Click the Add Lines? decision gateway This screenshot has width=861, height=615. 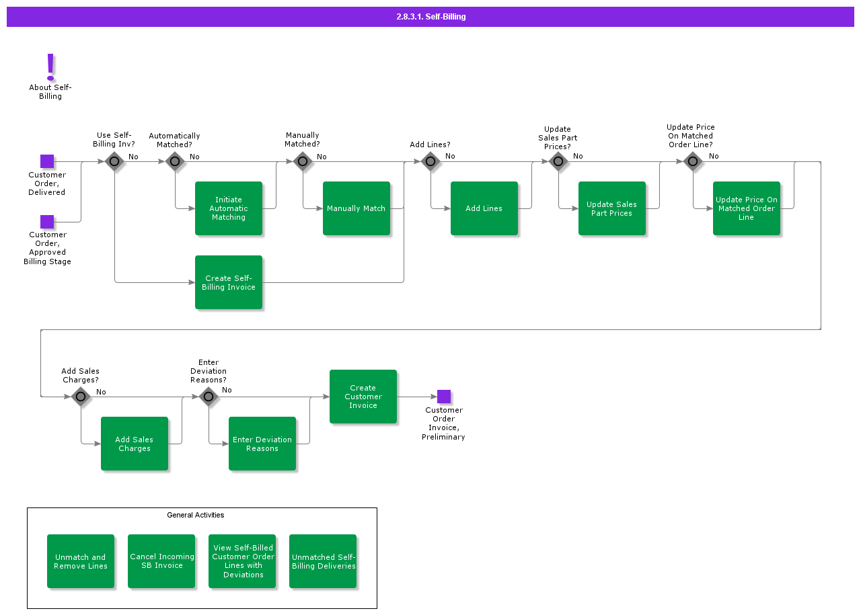pyautogui.click(x=430, y=161)
